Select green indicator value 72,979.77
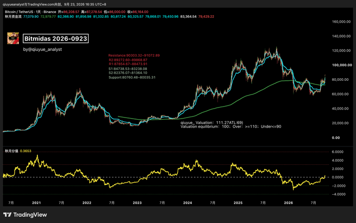The height and width of the screenshot is (223, 356). (x=48, y=17)
